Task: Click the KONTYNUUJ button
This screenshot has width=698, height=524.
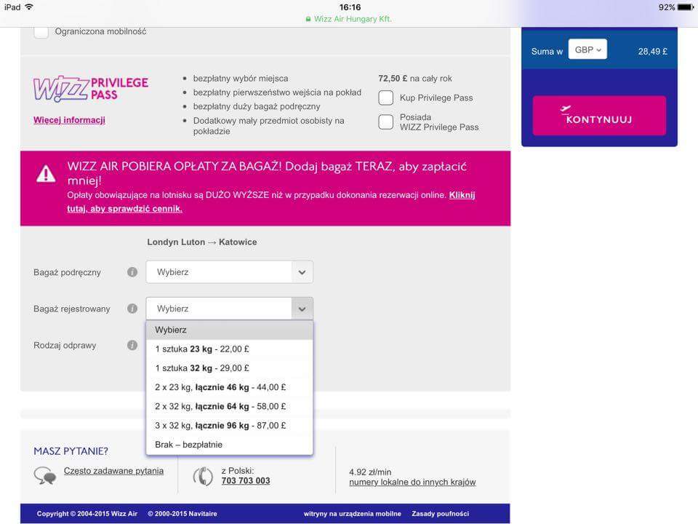Action: pyautogui.click(x=599, y=116)
